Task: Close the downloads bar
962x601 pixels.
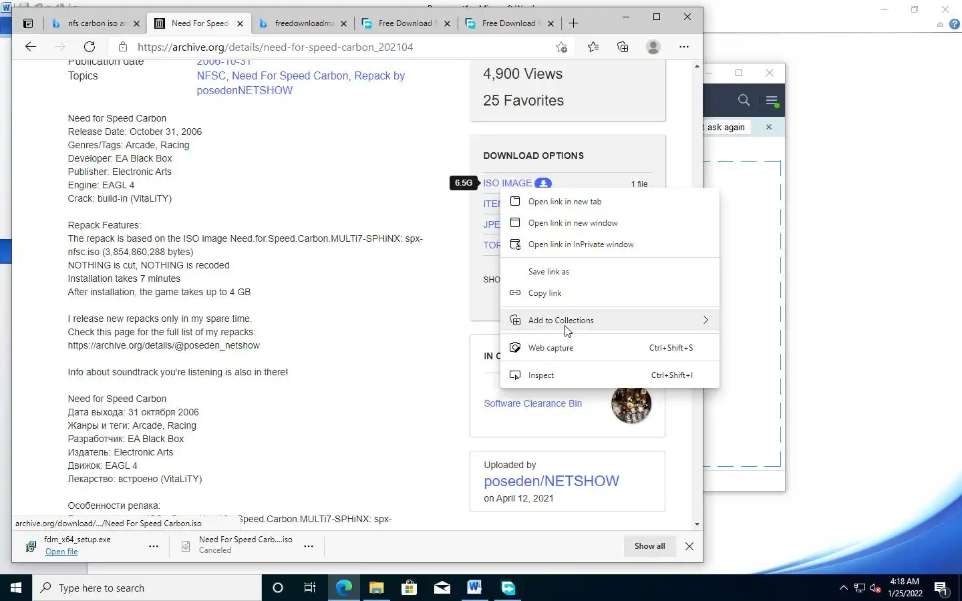Action: click(689, 546)
